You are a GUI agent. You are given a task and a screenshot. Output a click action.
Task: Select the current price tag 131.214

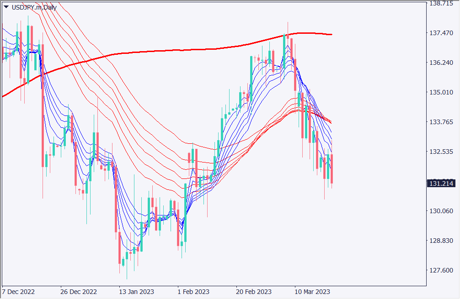[x=442, y=184]
